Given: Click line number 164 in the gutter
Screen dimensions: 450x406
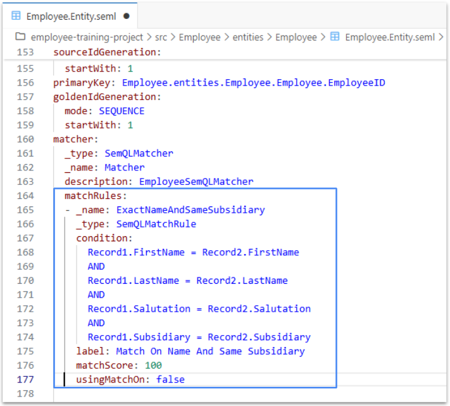Looking at the screenshot, I should coord(25,196).
